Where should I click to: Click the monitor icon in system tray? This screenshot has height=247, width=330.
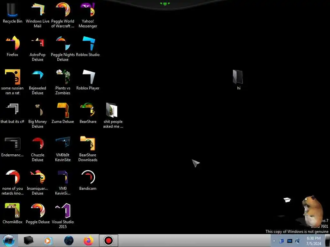click(x=290, y=241)
